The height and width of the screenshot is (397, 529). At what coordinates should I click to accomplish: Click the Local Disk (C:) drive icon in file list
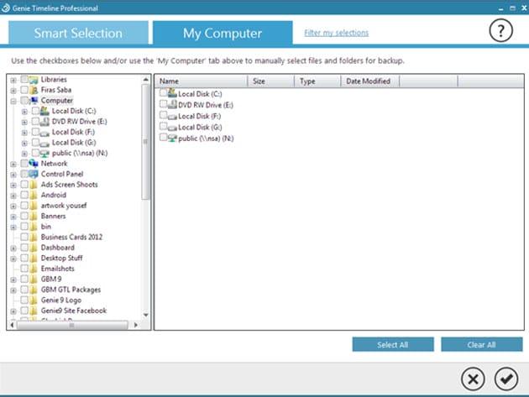coord(172,94)
